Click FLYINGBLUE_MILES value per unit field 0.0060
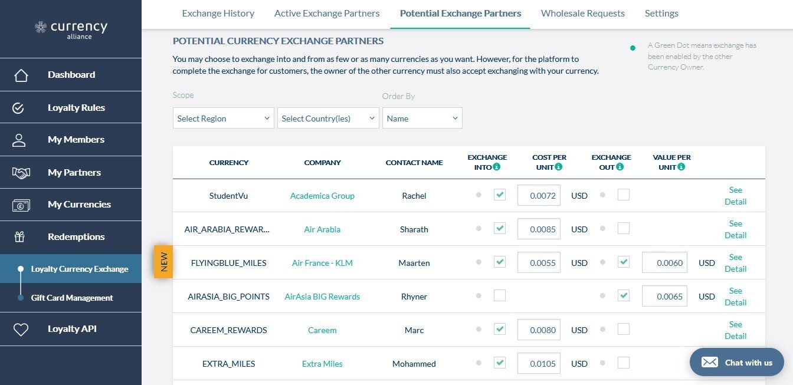 [665, 262]
